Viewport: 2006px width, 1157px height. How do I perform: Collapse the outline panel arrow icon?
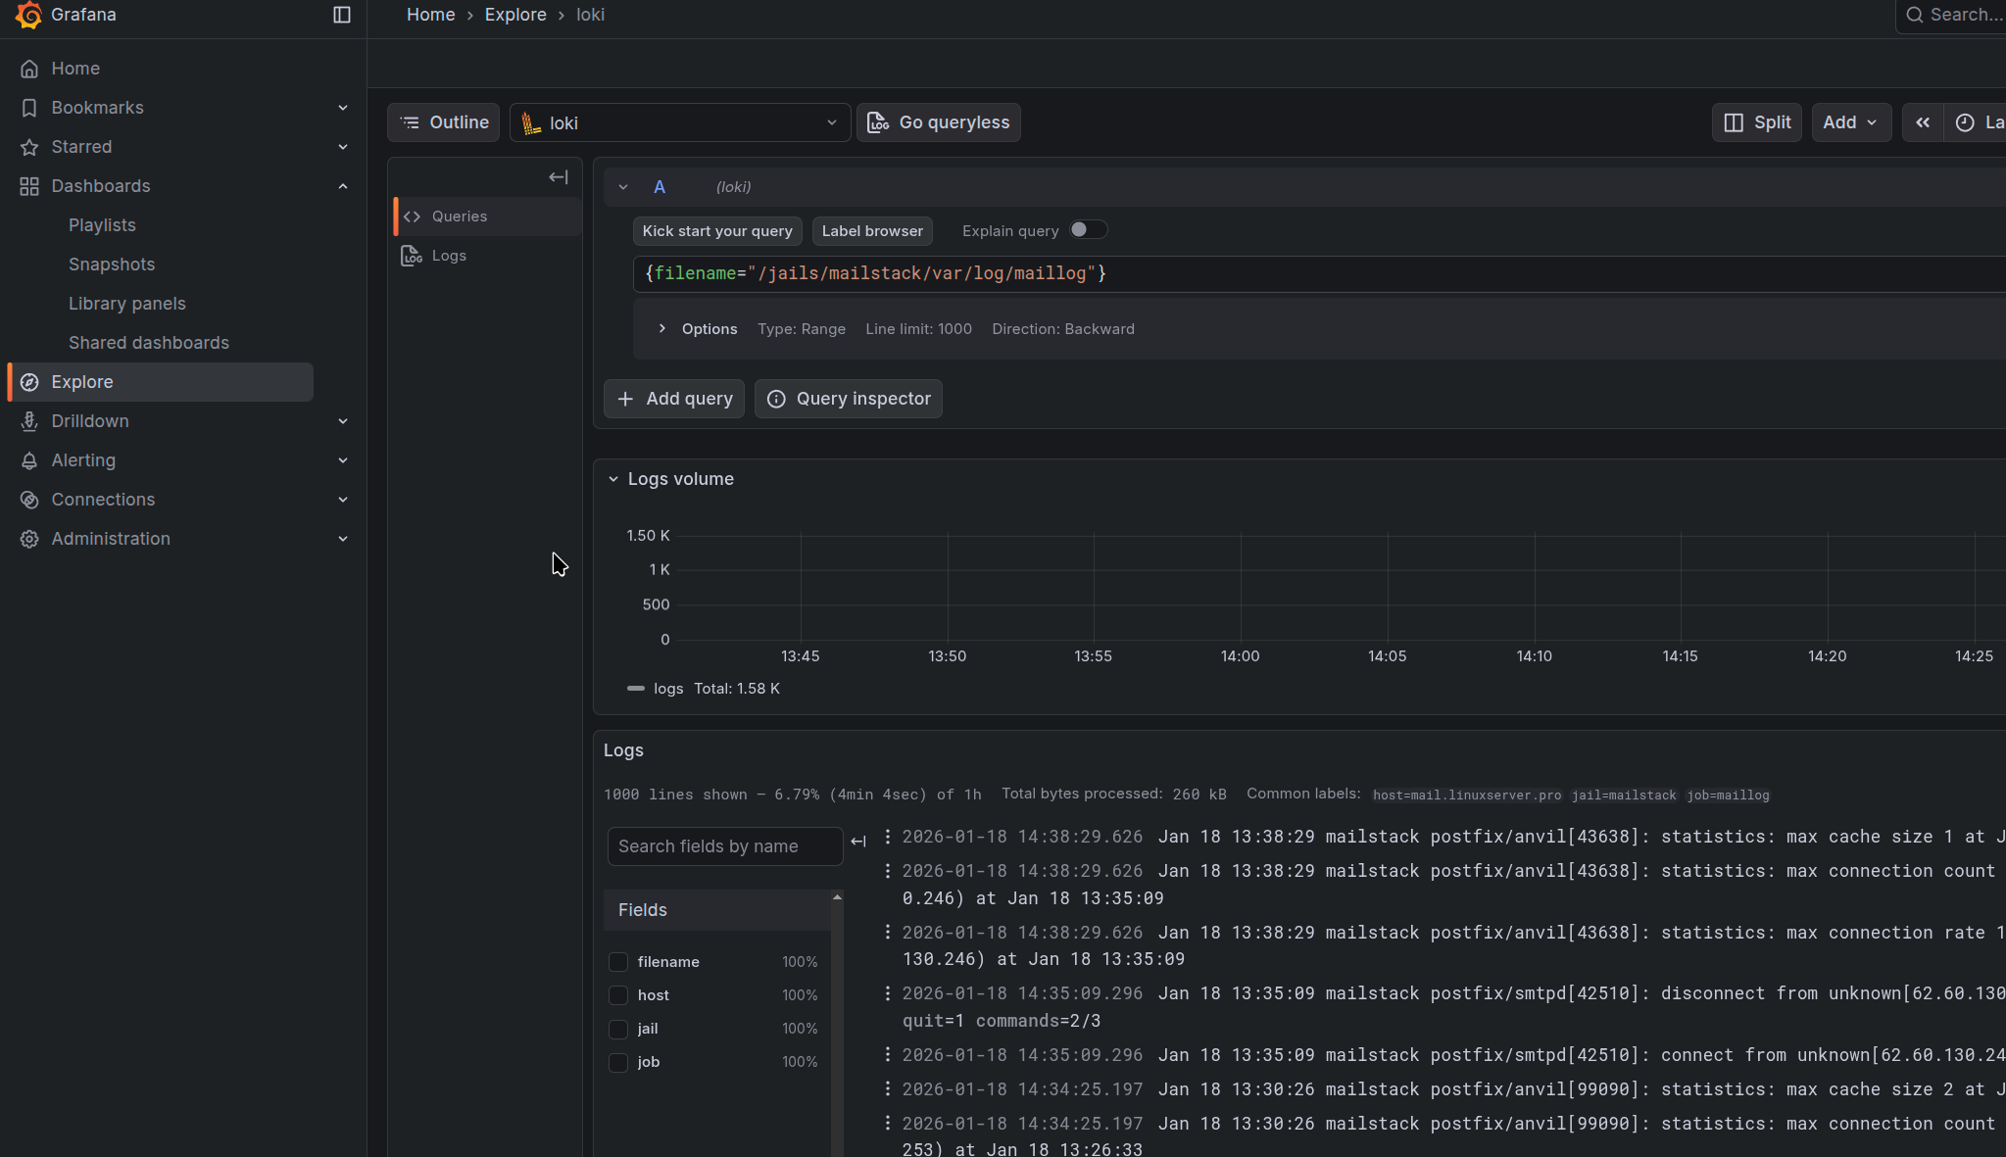point(559,177)
